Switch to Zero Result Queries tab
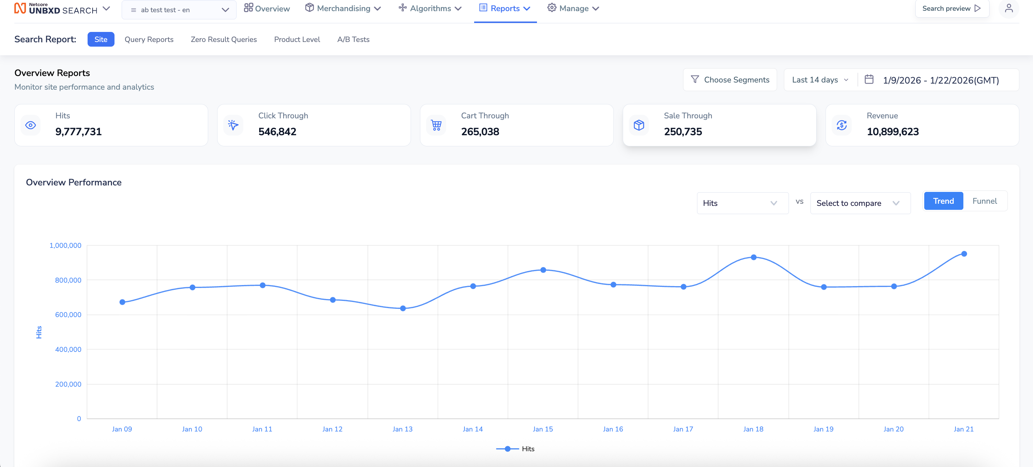 pos(223,39)
